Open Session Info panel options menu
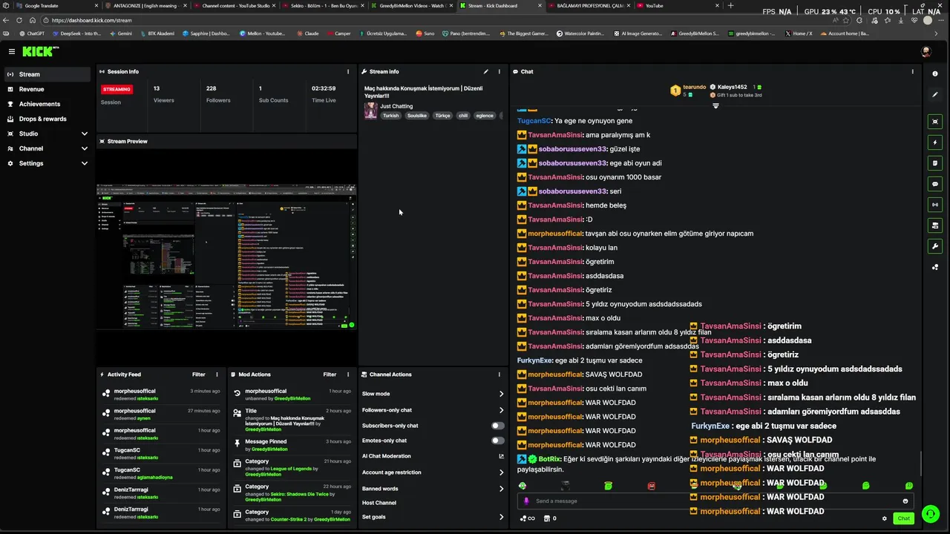Screen dimensions: 950x534 (348, 72)
